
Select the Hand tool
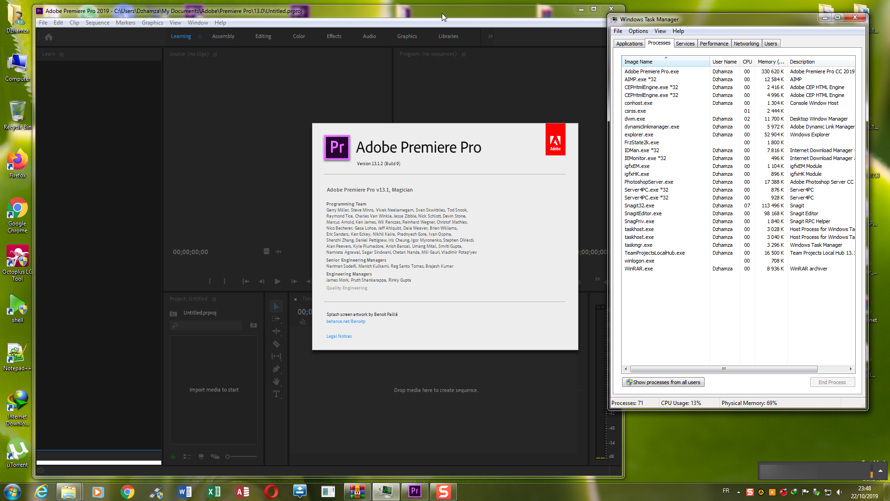pos(276,381)
